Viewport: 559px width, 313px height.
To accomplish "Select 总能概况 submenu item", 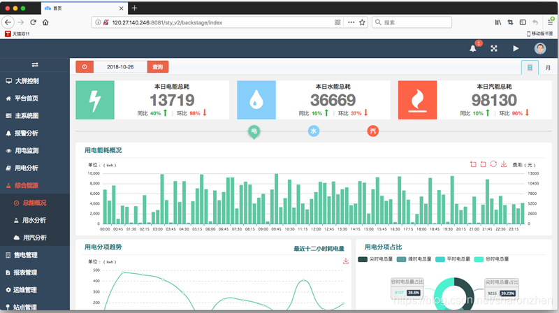I will coord(35,203).
